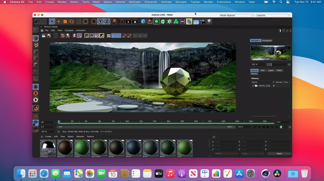Switch to the Info tab

[x=263, y=71]
